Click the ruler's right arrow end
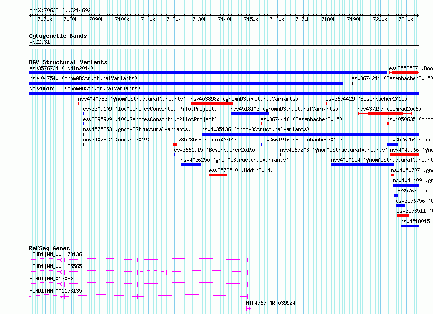The image size is (433, 314). click(418, 15)
